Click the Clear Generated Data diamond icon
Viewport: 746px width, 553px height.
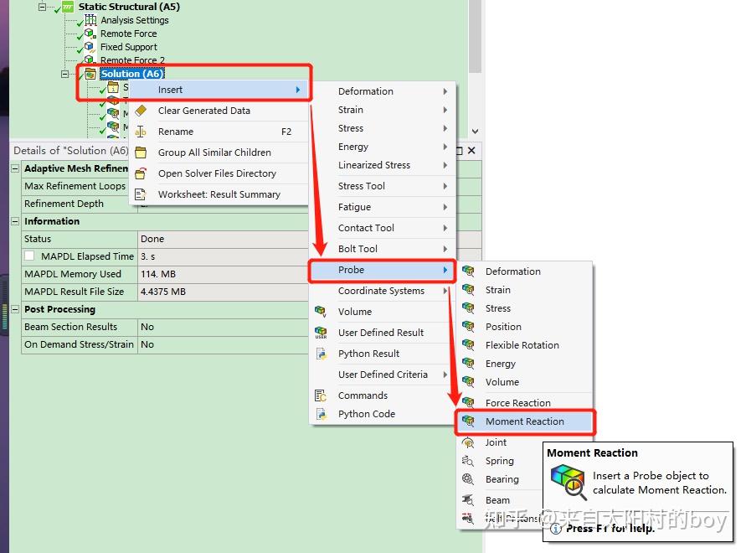[x=141, y=110]
